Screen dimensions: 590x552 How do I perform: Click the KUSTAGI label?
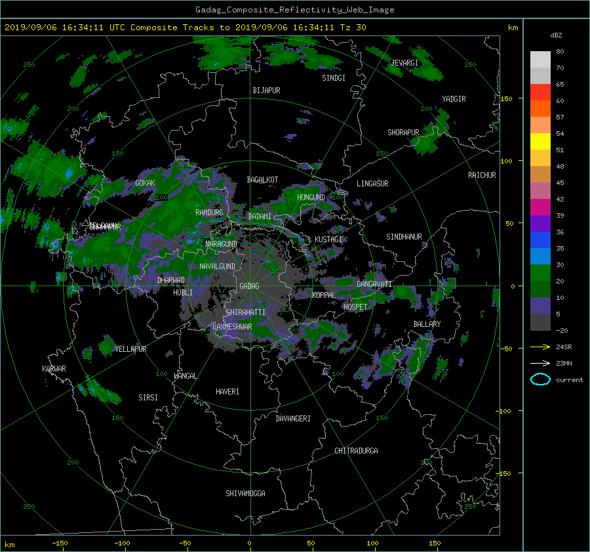pyautogui.click(x=328, y=240)
